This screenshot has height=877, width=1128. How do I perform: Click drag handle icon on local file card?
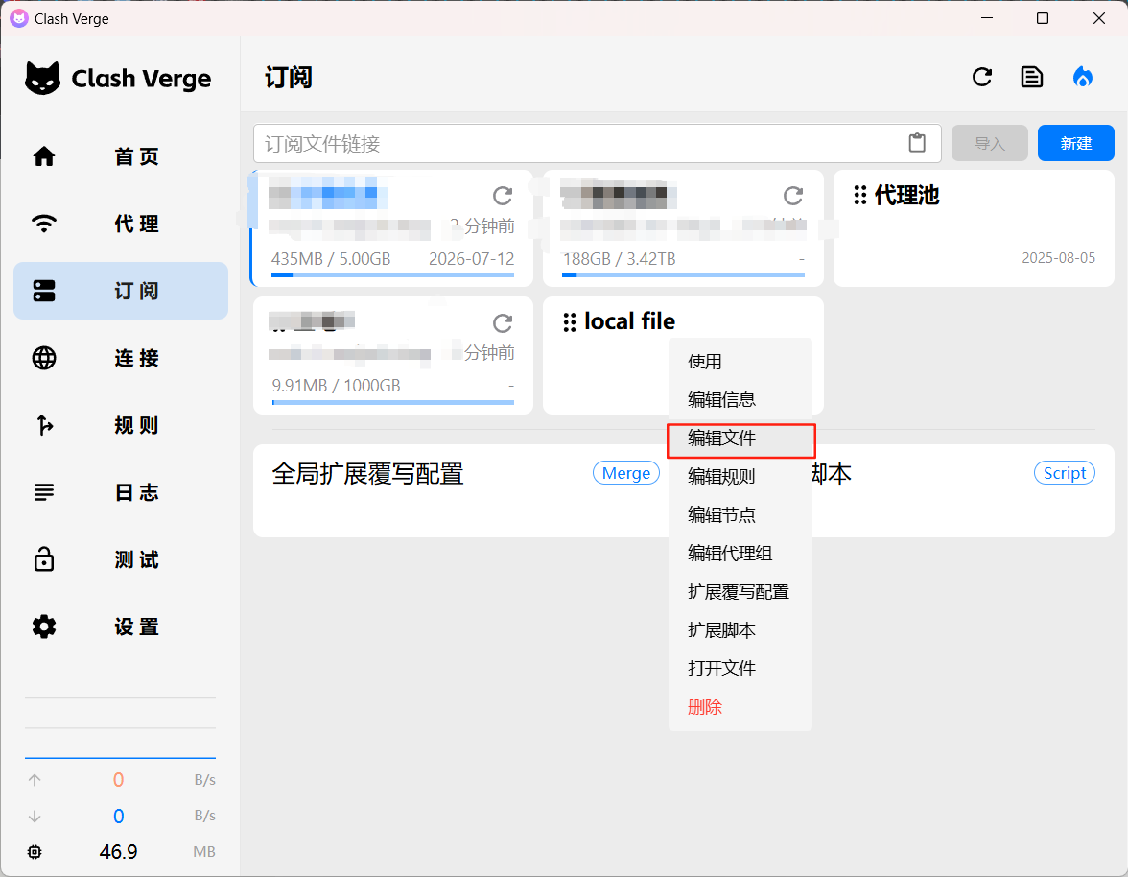570,322
